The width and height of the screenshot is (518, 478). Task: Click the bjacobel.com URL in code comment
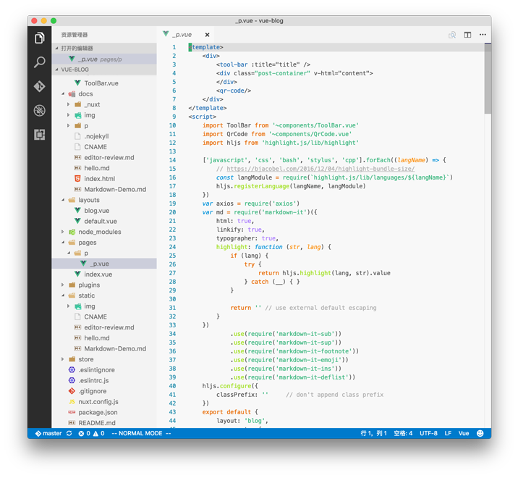tap(320, 169)
